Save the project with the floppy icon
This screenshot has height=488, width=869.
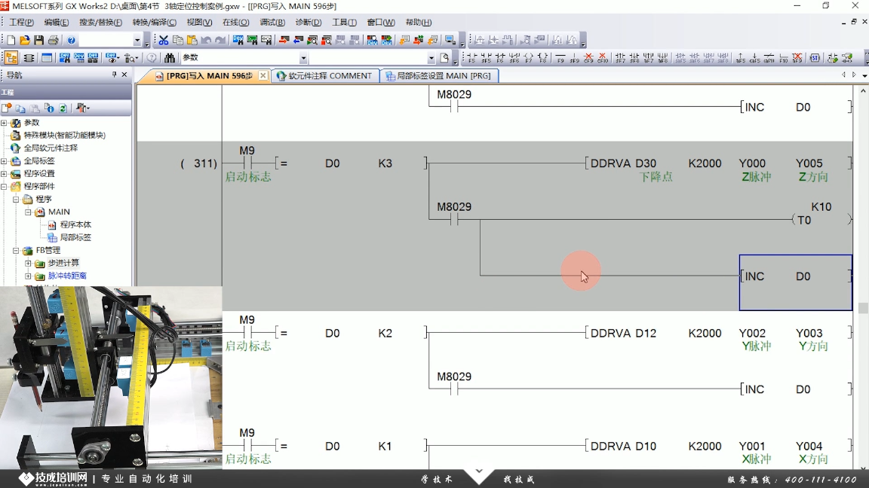pos(38,40)
